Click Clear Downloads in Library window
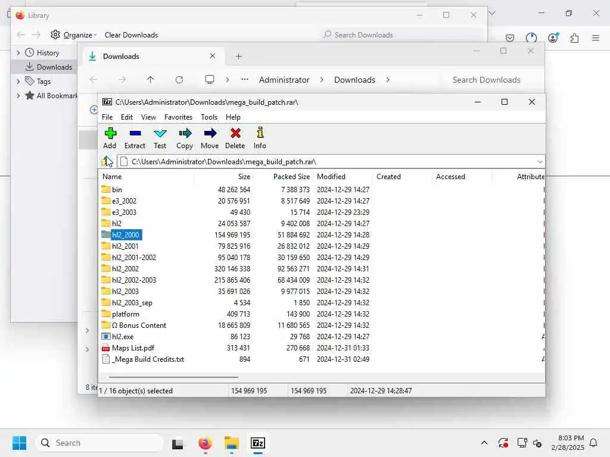Viewport: 610px width, 457px height. (131, 35)
